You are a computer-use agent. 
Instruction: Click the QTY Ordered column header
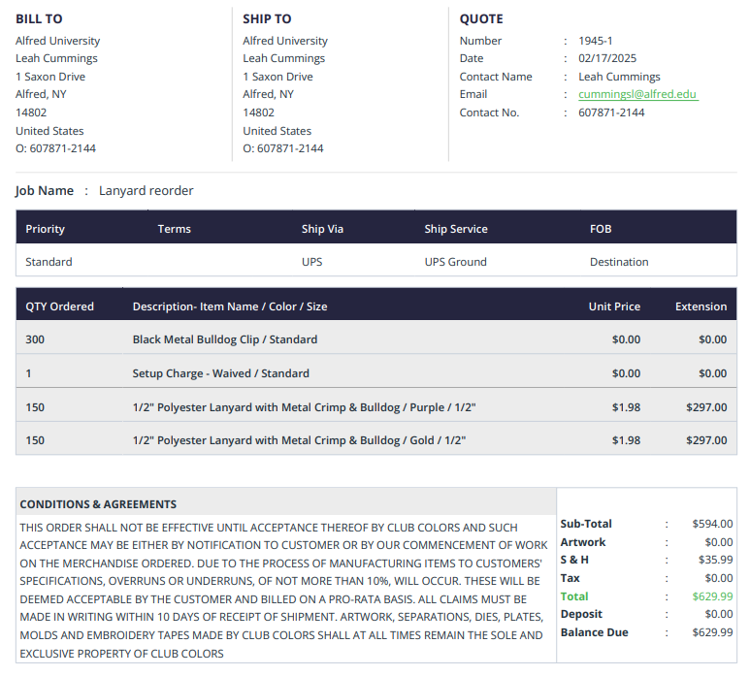coord(60,306)
